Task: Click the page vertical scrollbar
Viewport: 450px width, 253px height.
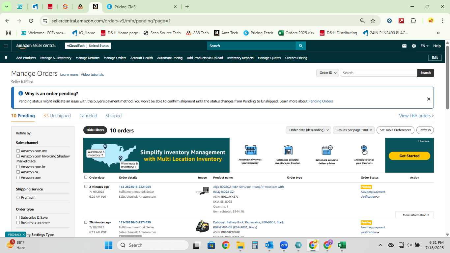Action: 447,77
